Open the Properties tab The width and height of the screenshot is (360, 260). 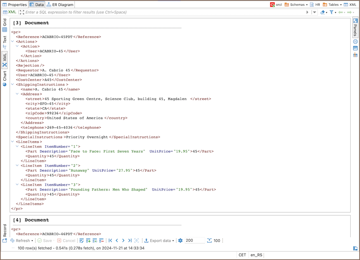coord(14,5)
